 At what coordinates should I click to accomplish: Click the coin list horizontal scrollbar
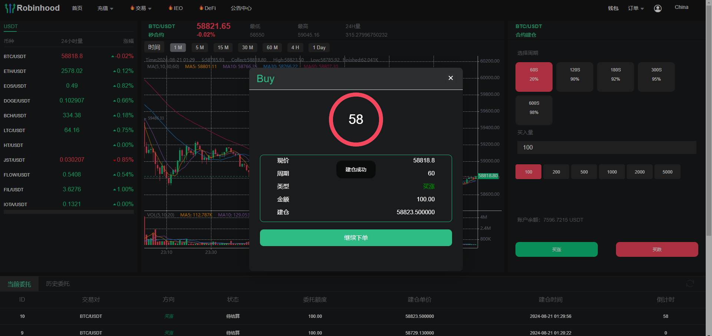click(x=69, y=212)
